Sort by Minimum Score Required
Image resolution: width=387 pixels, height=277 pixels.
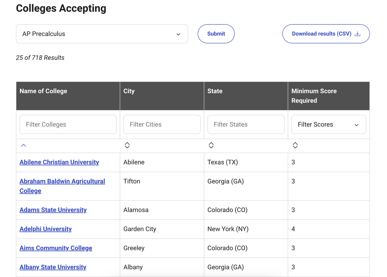295,145
